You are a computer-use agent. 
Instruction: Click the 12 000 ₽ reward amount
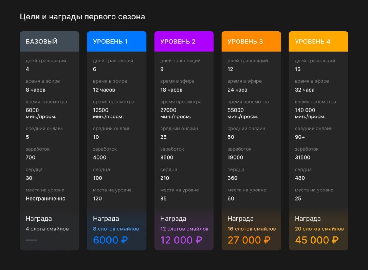pyautogui.click(x=181, y=240)
